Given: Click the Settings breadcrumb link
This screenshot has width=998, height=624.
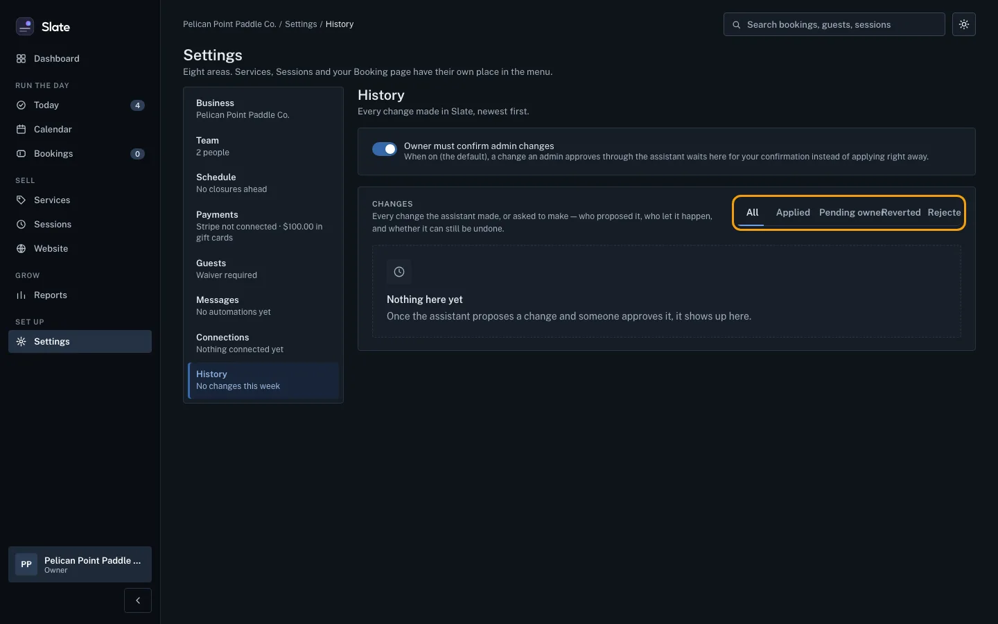Looking at the screenshot, I should 301,24.
